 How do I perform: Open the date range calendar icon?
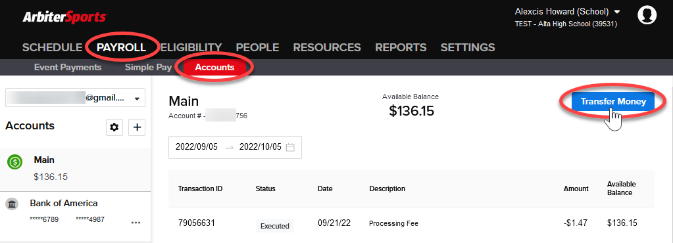tap(290, 147)
